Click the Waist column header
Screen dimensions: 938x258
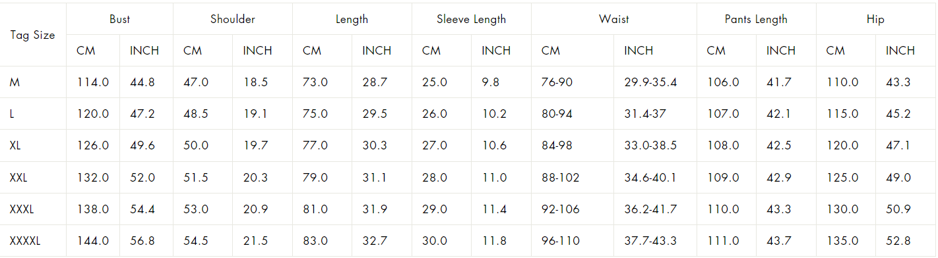[x=613, y=19]
